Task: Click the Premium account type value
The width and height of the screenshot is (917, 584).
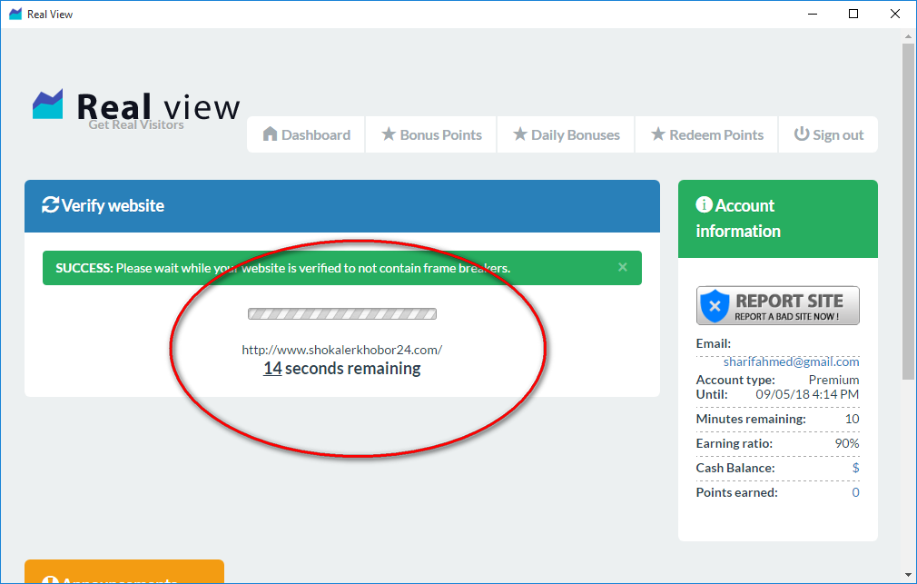Action: pyautogui.click(x=834, y=380)
